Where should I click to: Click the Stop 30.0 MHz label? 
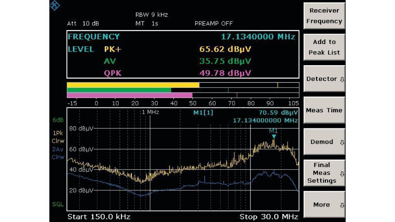268,217
